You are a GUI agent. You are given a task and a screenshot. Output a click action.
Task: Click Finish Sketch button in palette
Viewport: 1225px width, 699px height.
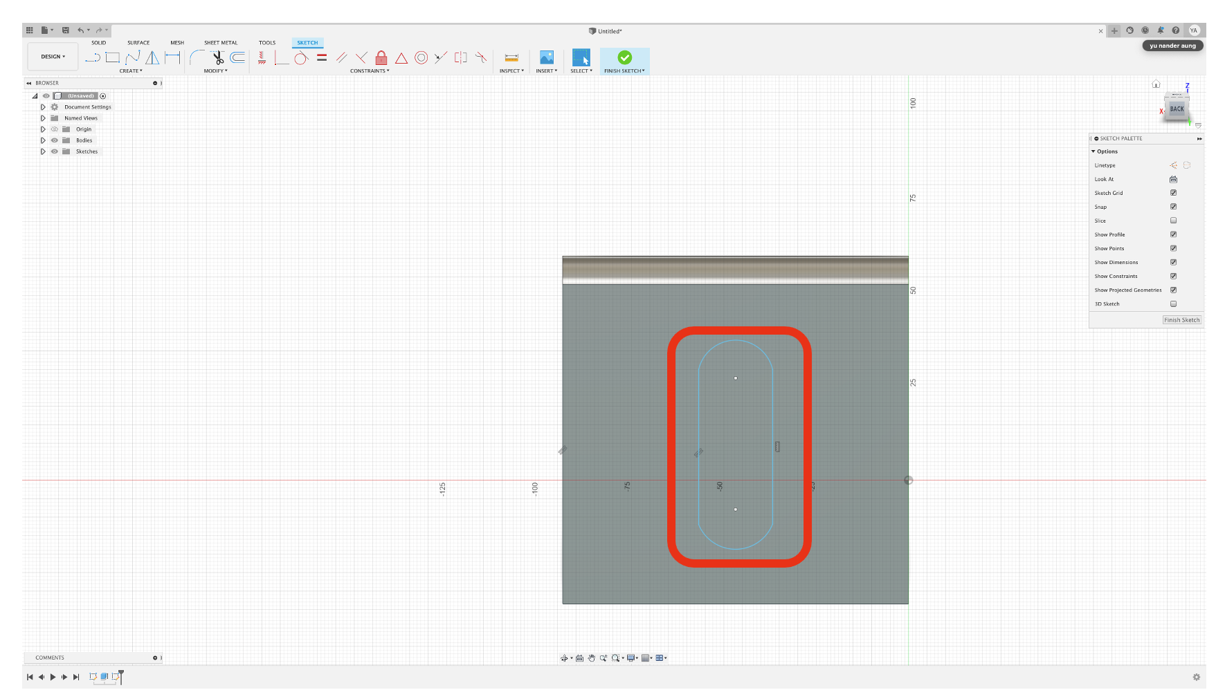point(1182,320)
